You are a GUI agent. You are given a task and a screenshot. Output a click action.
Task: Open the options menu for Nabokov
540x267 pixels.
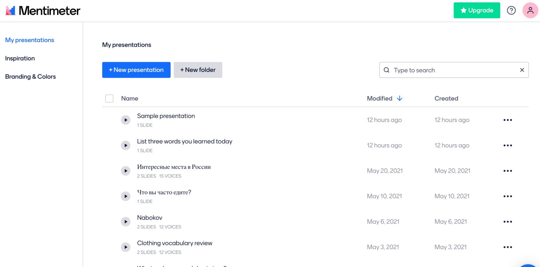pyautogui.click(x=508, y=221)
